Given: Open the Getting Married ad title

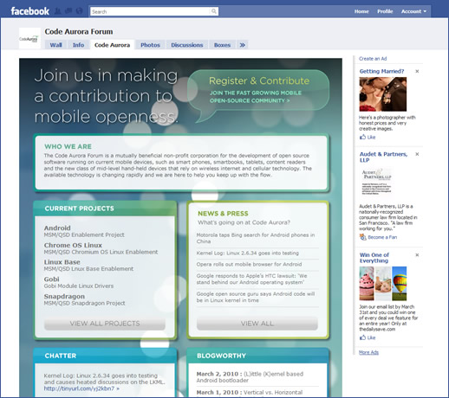Looking at the screenshot, I should click(381, 71).
